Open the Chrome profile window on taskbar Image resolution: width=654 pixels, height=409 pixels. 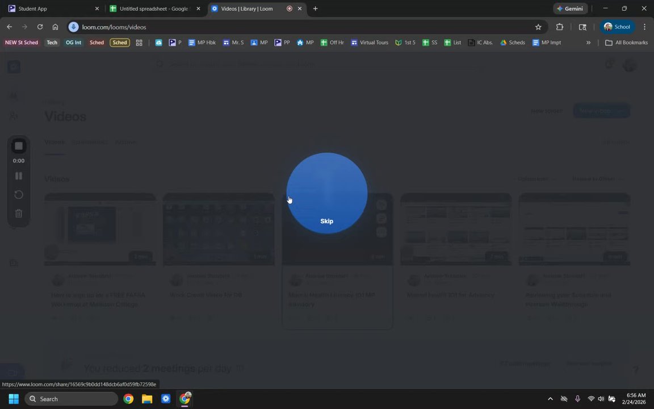(185, 399)
